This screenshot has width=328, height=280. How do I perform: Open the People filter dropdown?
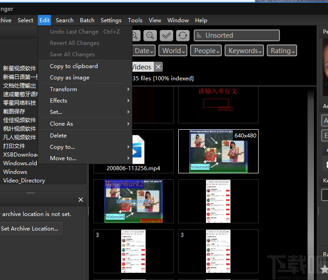pyautogui.click(x=206, y=51)
